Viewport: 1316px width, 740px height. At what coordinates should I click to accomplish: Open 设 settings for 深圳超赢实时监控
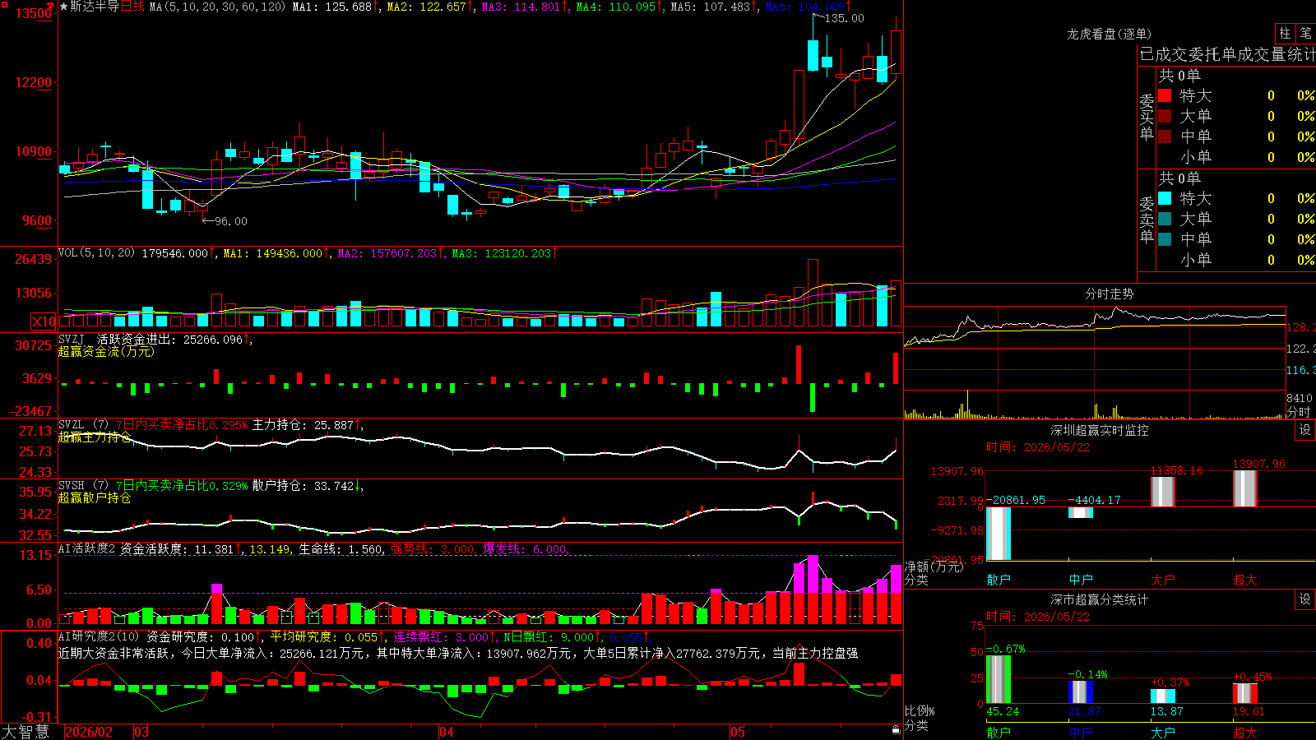pyautogui.click(x=1305, y=430)
